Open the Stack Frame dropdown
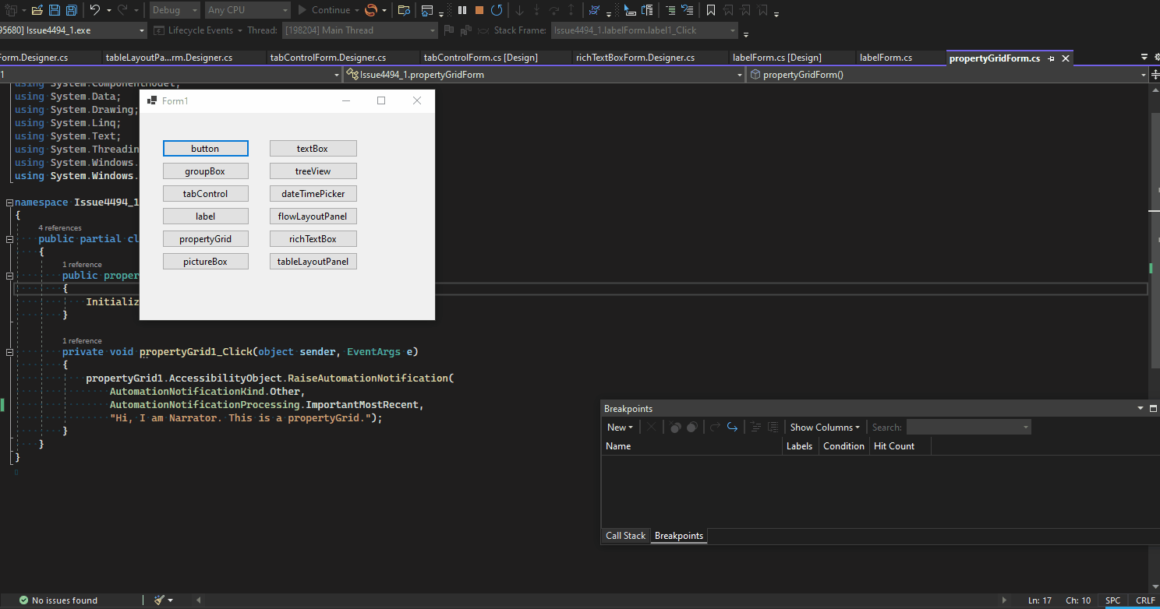 coord(644,30)
